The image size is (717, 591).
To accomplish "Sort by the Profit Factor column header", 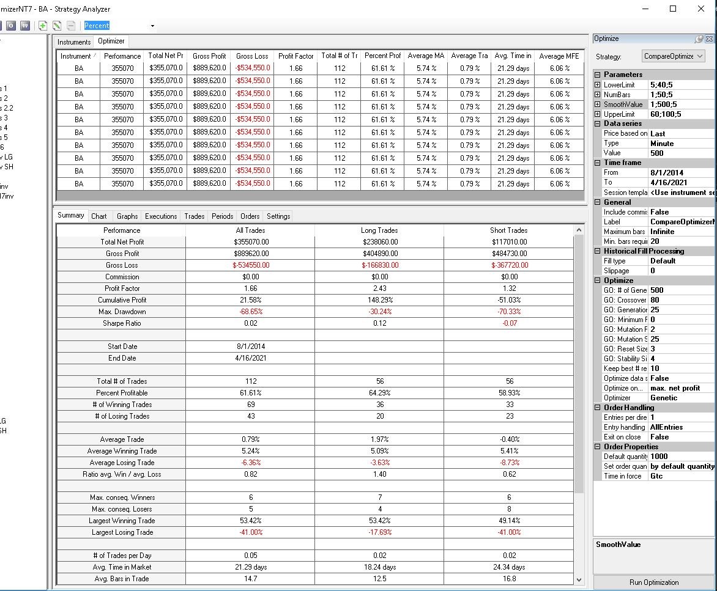I will [296, 56].
